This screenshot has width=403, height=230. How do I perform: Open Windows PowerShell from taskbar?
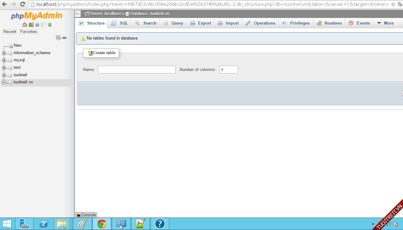coord(43,224)
